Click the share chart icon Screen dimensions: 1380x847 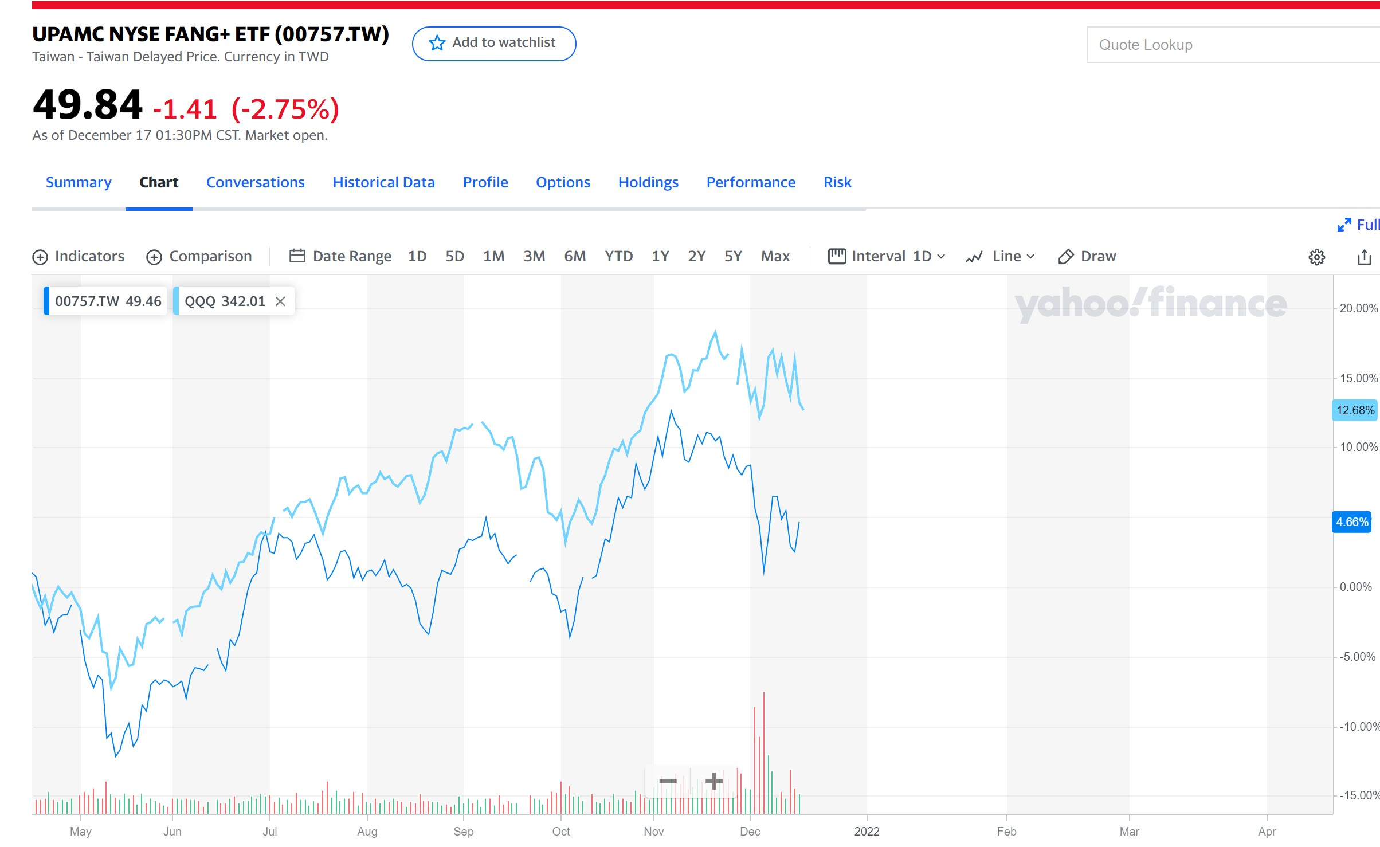pyautogui.click(x=1364, y=257)
